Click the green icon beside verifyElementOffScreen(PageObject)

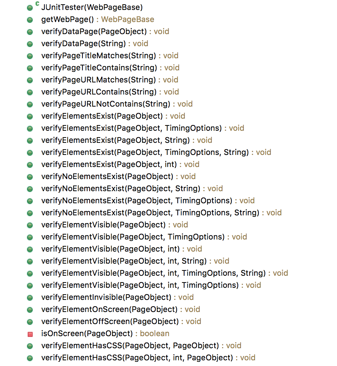click(30, 322)
